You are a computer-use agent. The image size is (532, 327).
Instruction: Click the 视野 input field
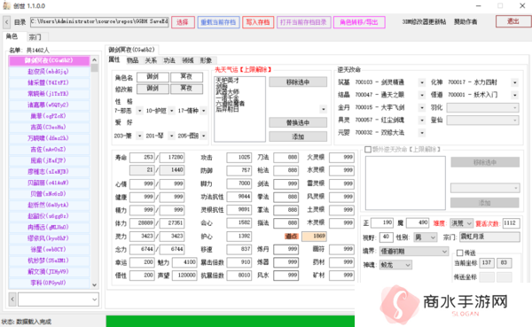point(386,237)
